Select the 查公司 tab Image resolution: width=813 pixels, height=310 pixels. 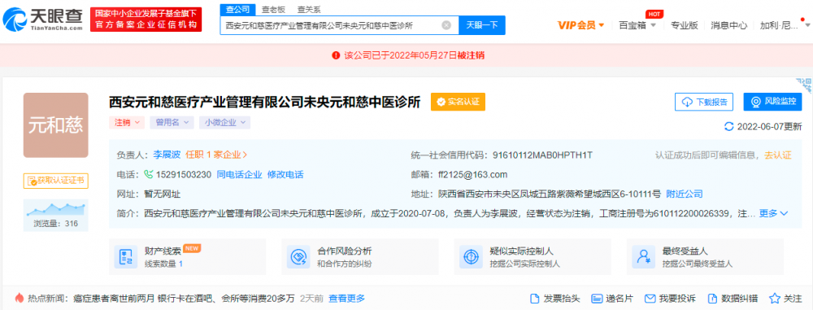[x=238, y=9]
